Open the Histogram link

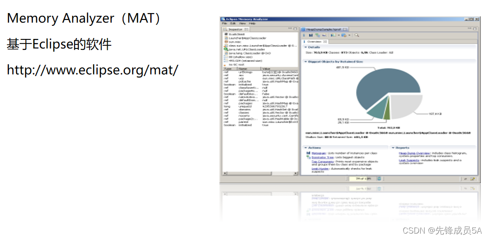[x=319, y=153]
